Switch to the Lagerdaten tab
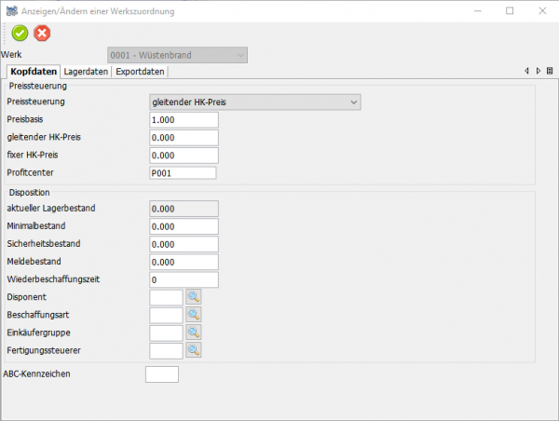This screenshot has height=421, width=559. 87,72
